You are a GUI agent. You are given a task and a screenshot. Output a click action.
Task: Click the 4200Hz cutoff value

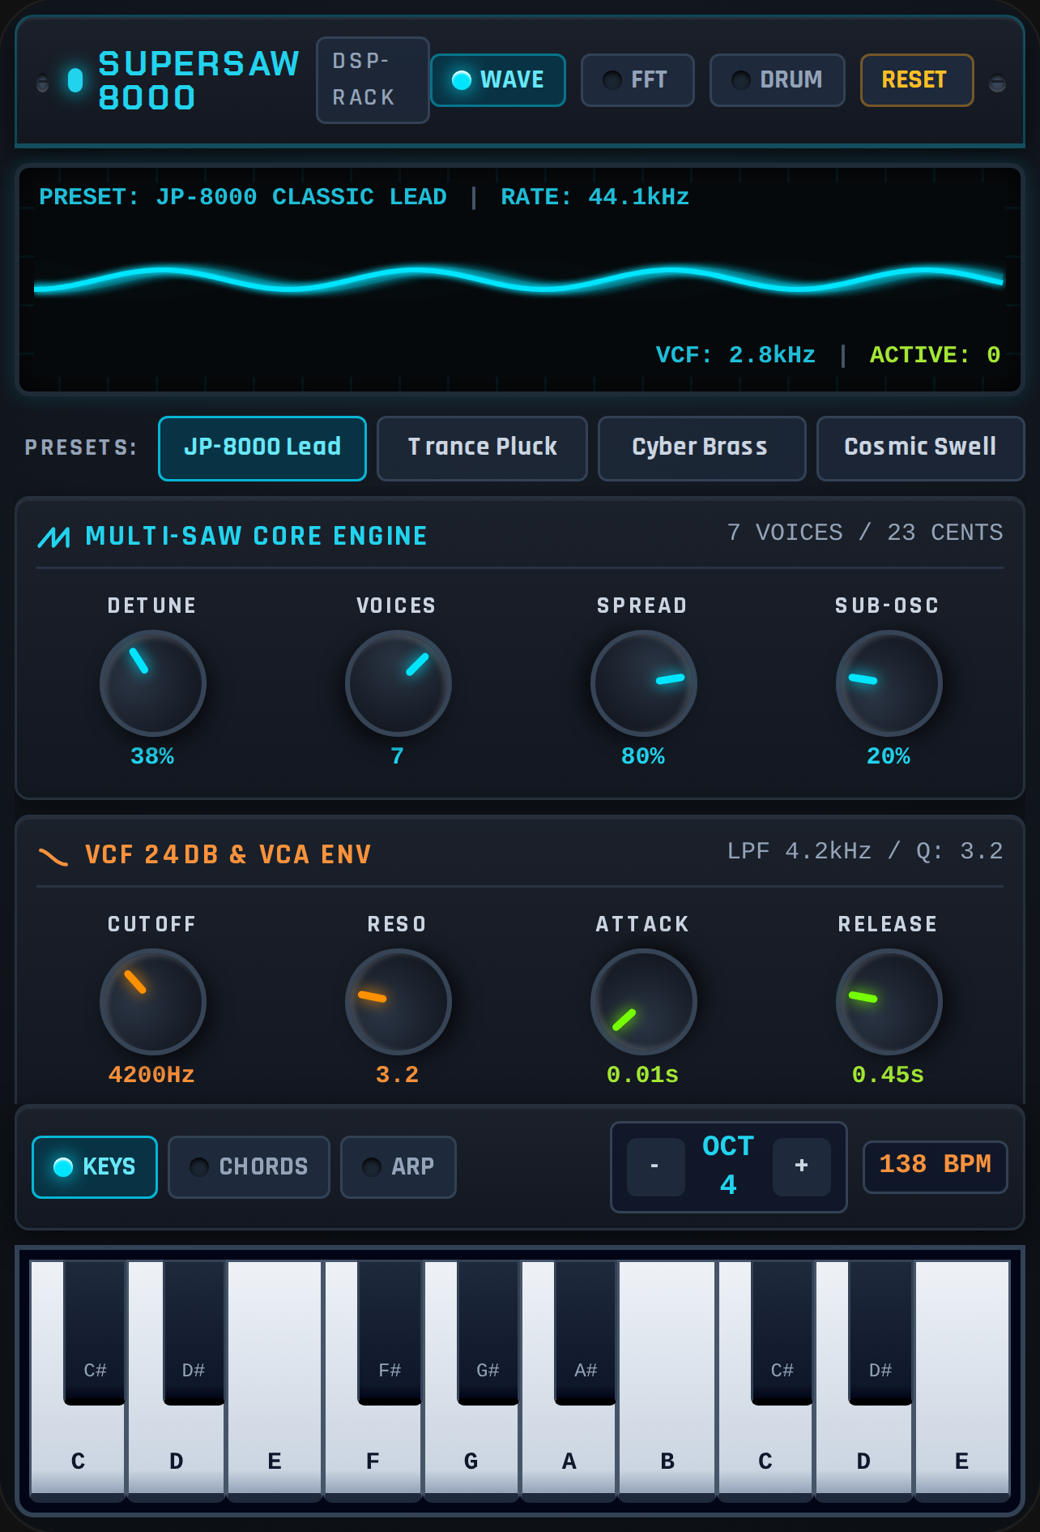pos(151,1075)
